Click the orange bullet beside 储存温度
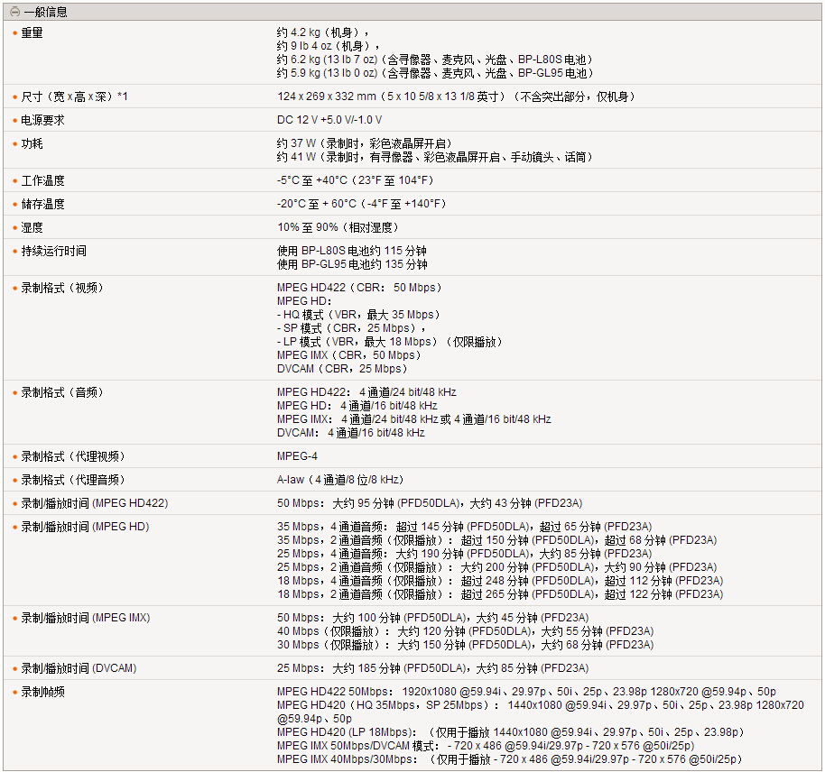The height and width of the screenshot is (772, 825). click(14, 204)
